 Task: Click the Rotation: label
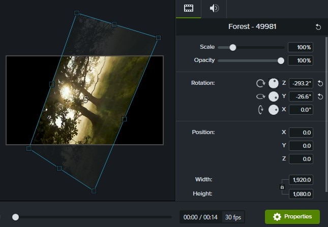[x=203, y=83]
